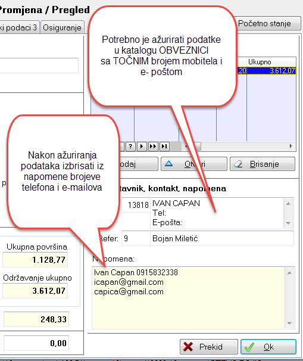Click into the Napomena notes field
Viewport: 303px width, 361px height.
(189, 298)
